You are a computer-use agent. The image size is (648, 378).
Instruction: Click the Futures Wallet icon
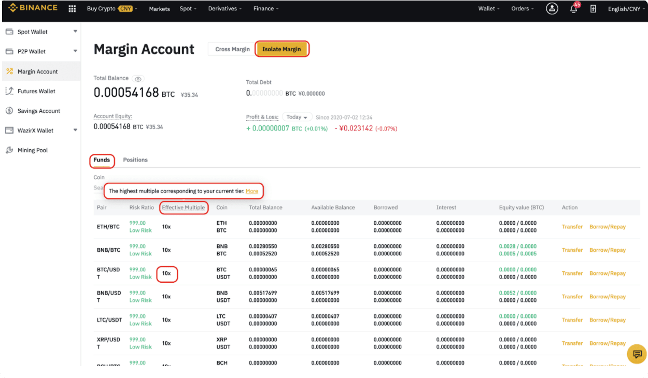[x=9, y=91]
